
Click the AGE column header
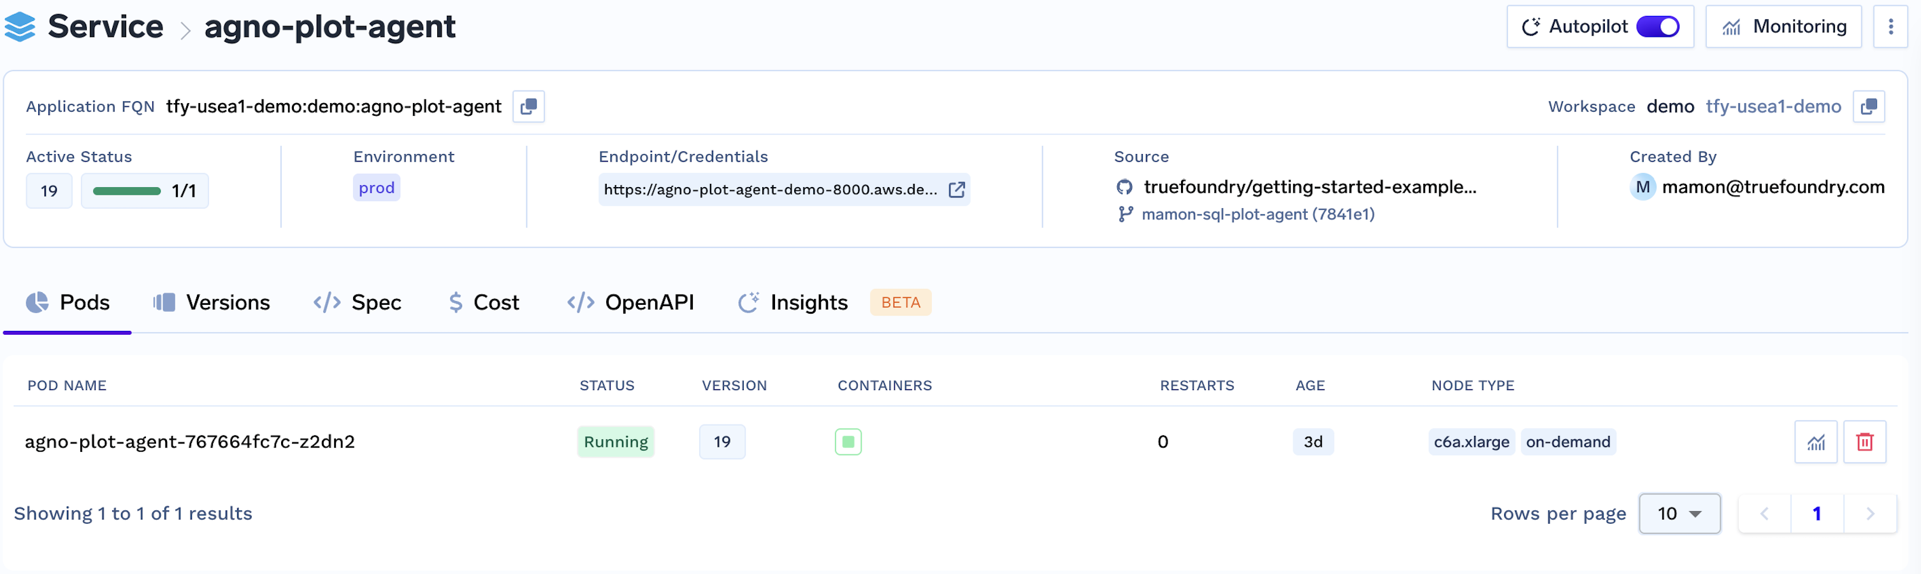click(1310, 386)
